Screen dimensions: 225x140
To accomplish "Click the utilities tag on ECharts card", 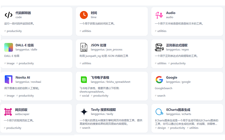I will pos(192,128).
